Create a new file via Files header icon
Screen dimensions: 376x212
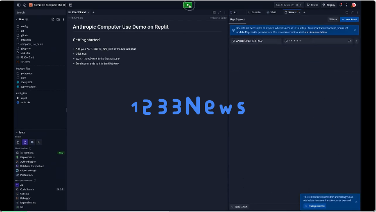53,19
